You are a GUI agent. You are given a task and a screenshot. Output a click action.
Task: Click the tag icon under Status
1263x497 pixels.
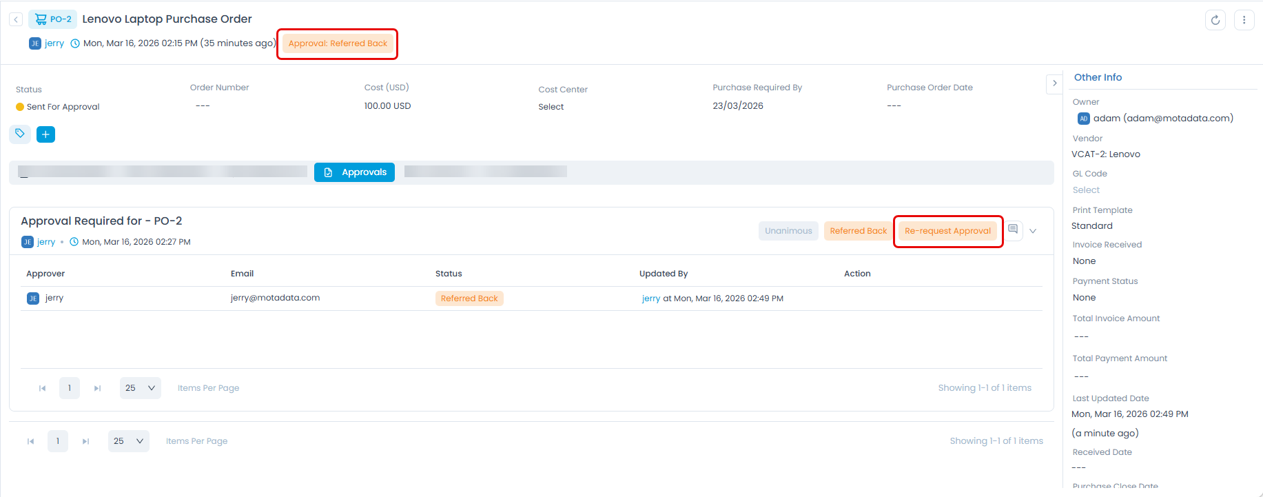point(20,134)
